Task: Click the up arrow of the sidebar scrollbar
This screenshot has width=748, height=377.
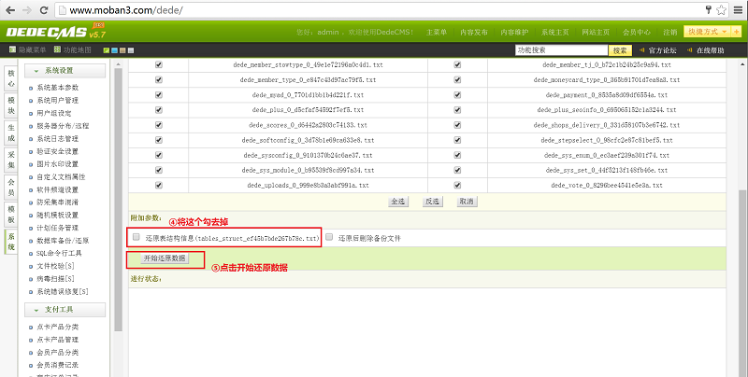Action: point(119,64)
